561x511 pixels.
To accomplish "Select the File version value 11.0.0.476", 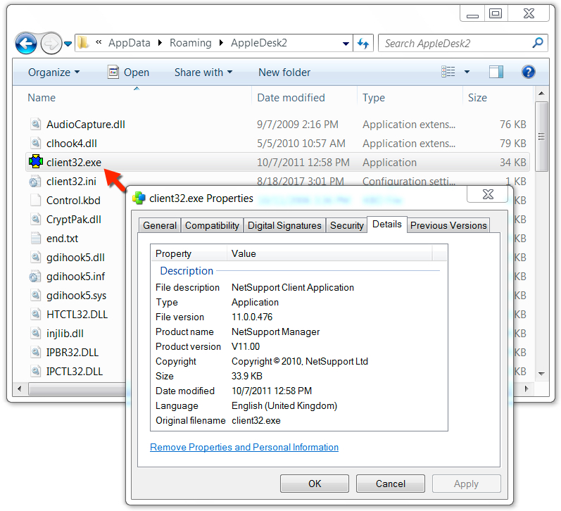I will 252,317.
